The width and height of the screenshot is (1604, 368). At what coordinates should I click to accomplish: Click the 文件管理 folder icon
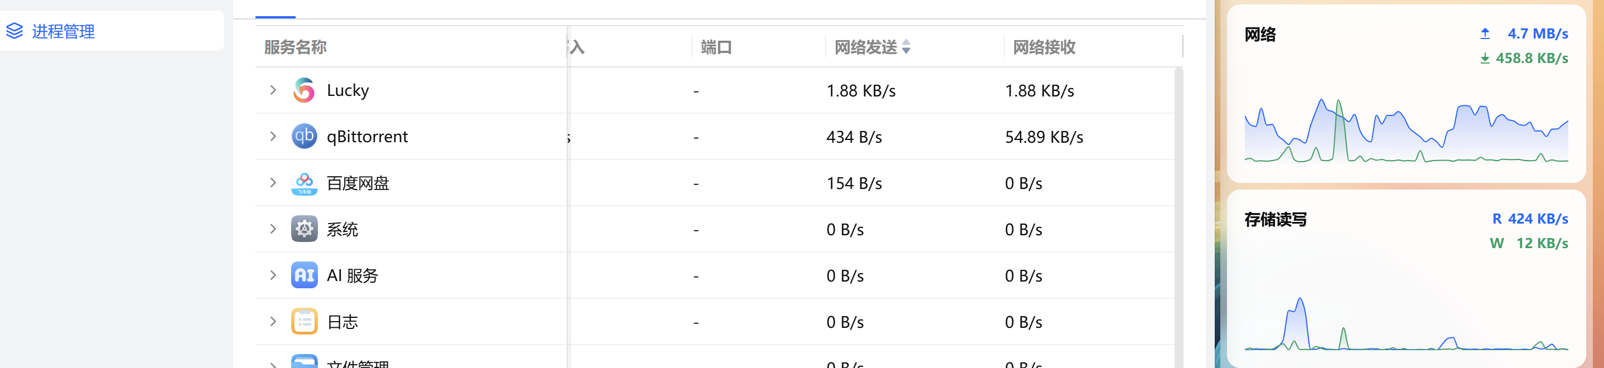tap(303, 362)
